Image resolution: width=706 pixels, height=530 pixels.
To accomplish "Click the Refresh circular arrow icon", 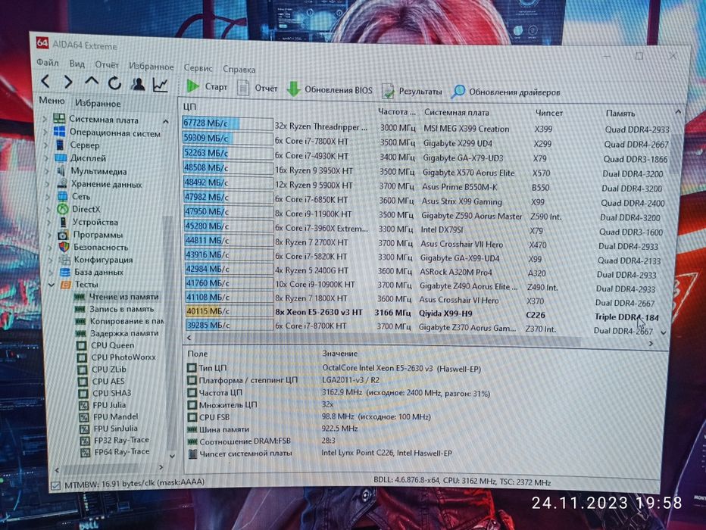I will coord(114,83).
